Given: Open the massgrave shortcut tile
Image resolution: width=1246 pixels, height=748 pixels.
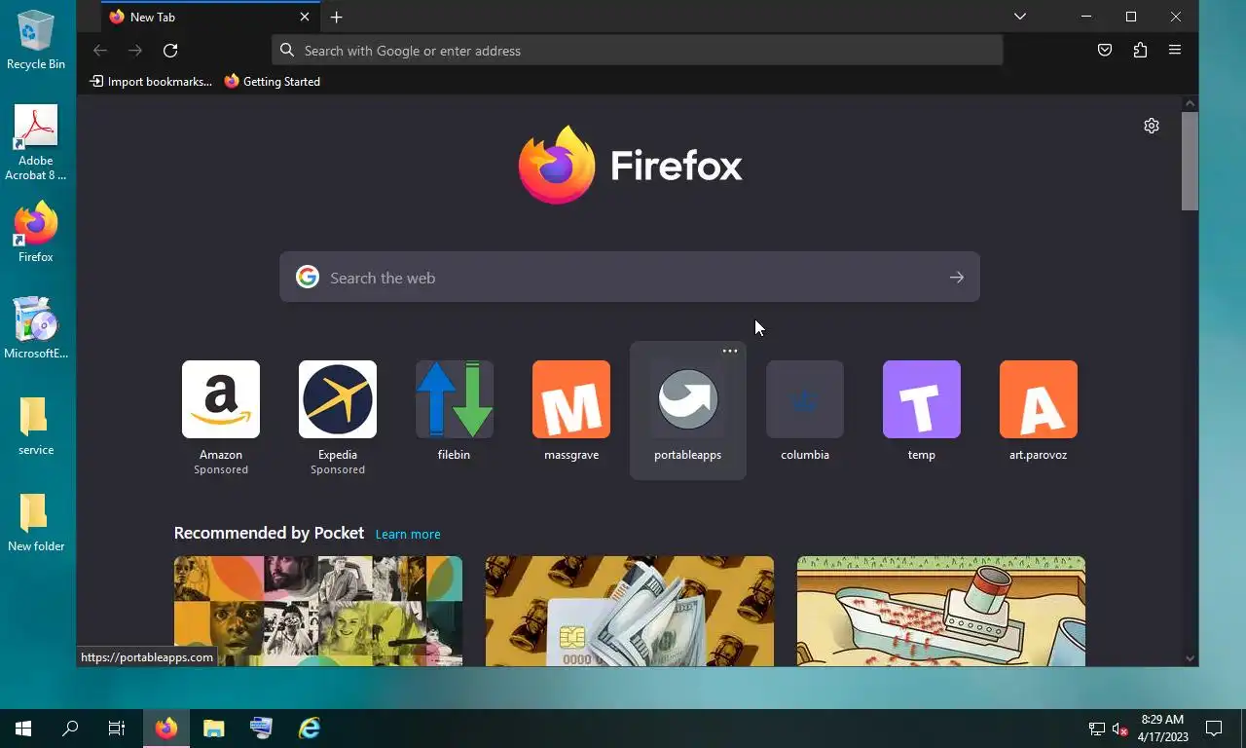Looking at the screenshot, I should coord(571,411).
